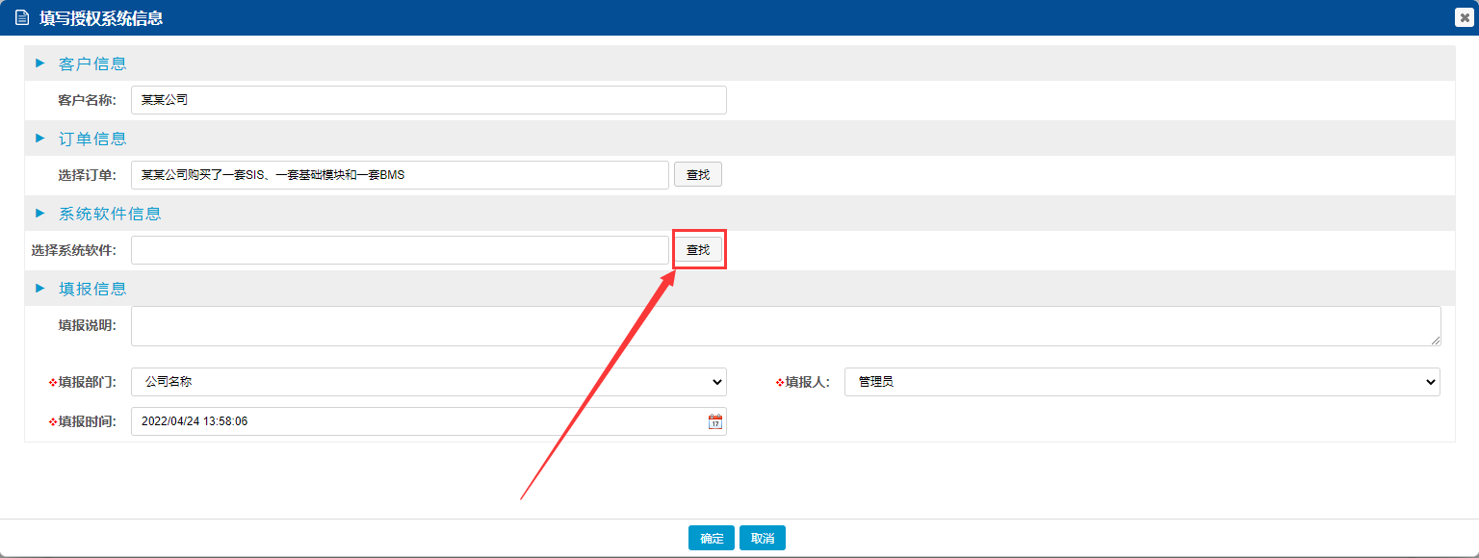This screenshot has height=558, width=1479.
Task: Click the calendar icon in 填报时间 field
Action: [x=714, y=421]
